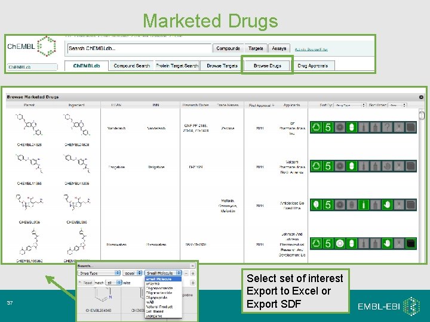Click the natural product leaf icon in Mefoxin row
The height and width of the screenshot is (322, 430).
tap(316, 205)
